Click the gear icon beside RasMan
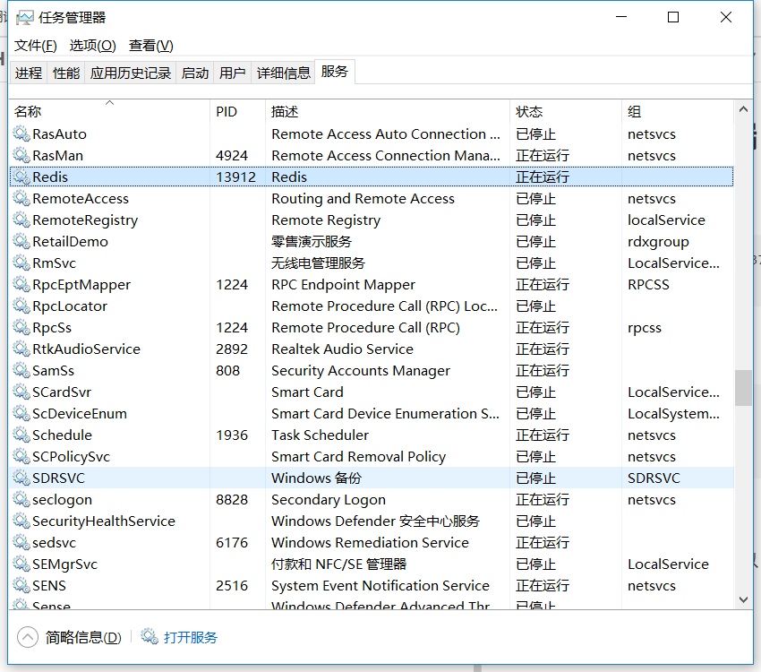Viewport: 761px width, 672px height. [x=21, y=155]
